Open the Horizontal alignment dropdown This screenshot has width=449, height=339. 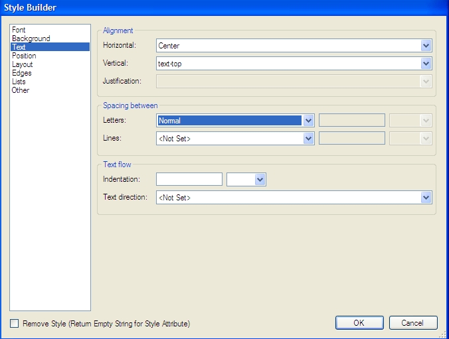[426, 46]
